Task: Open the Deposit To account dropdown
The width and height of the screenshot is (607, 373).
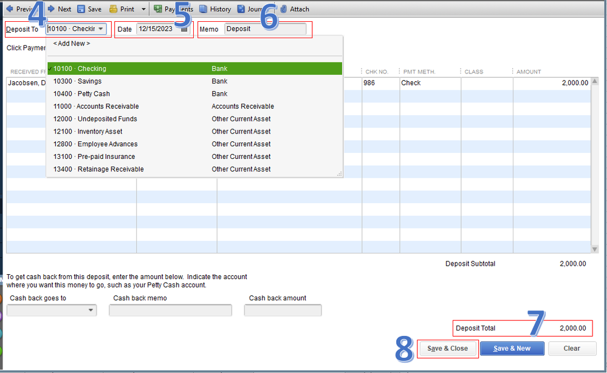Action: coord(101,29)
